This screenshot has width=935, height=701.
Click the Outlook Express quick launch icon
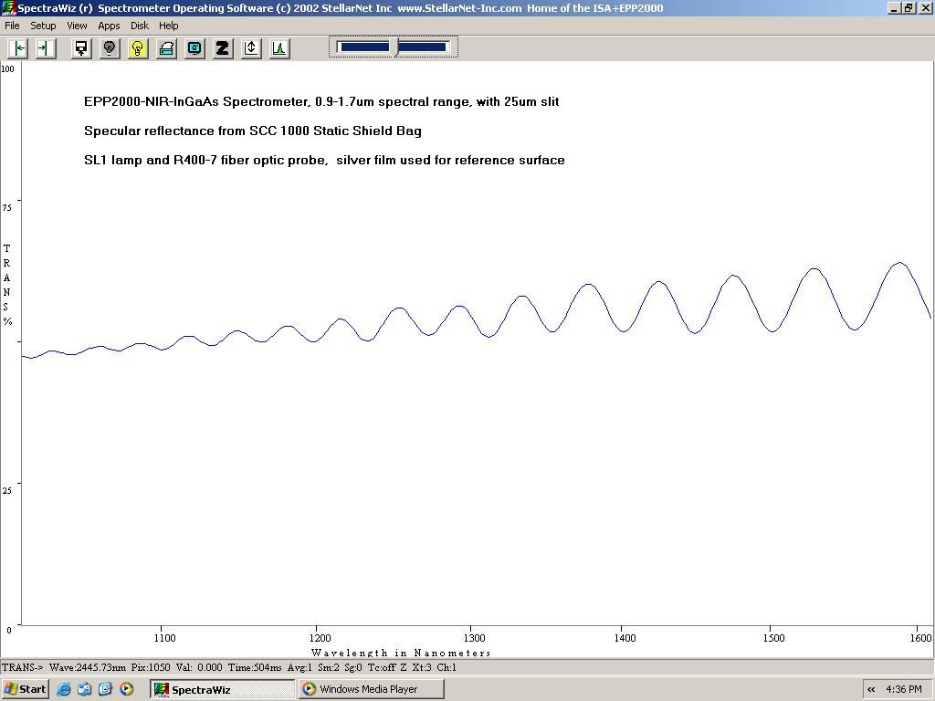coord(84,689)
